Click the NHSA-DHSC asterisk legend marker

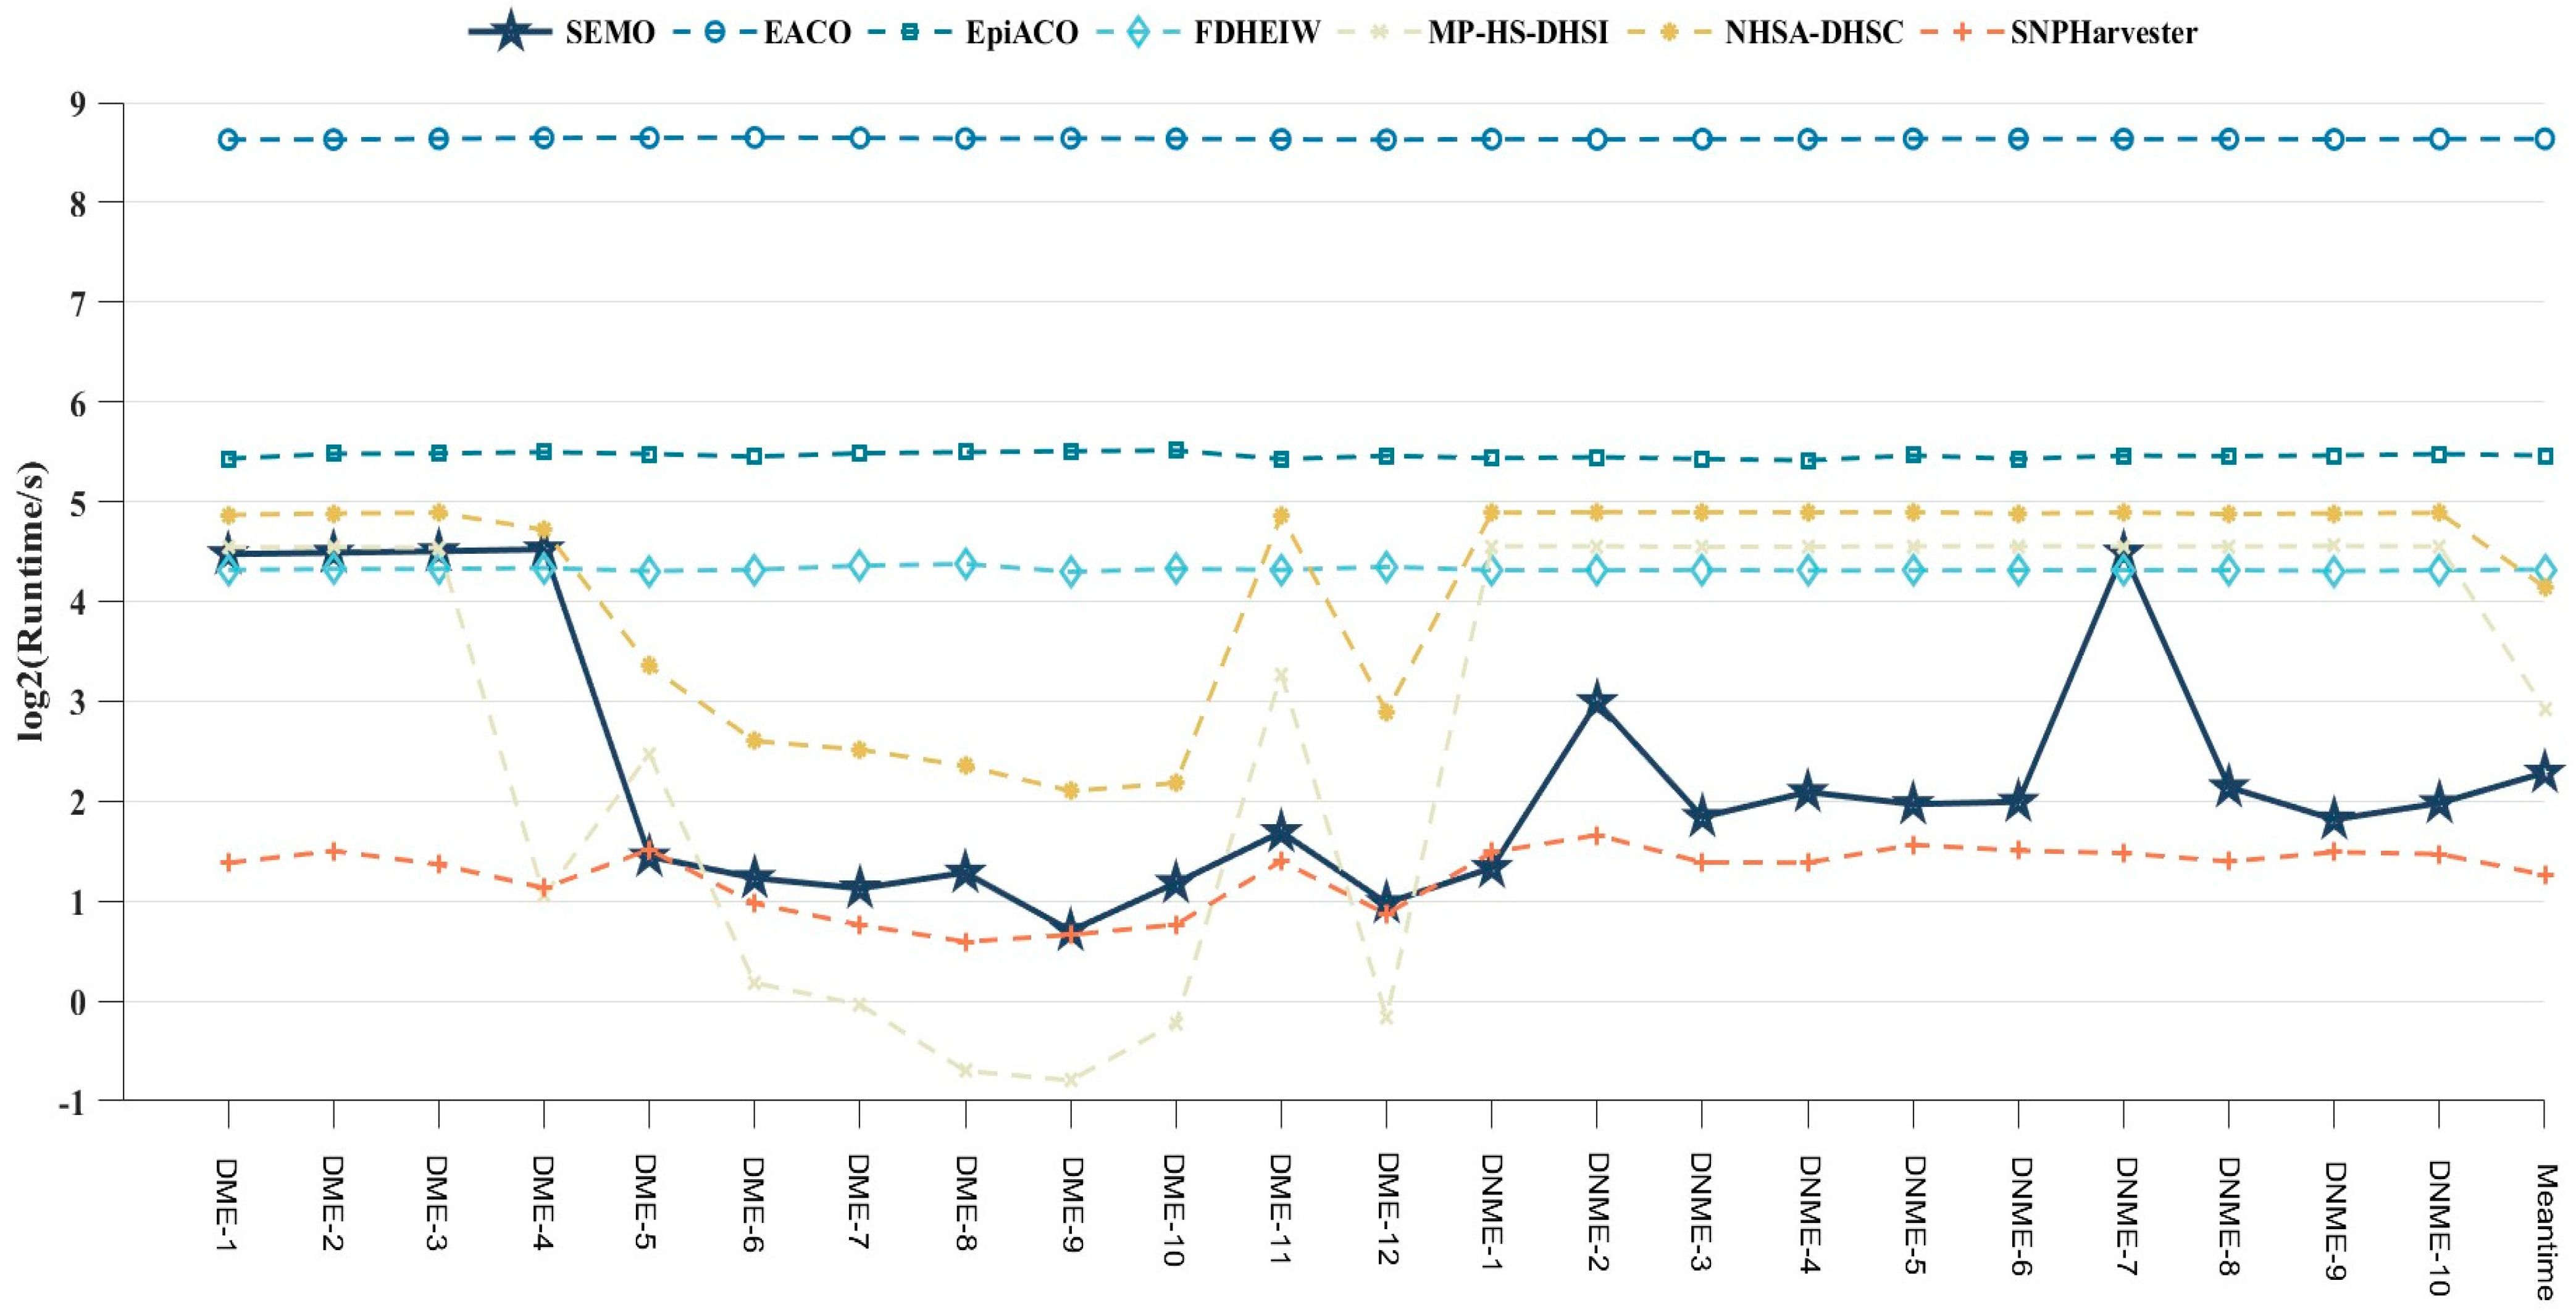pyautogui.click(x=1670, y=32)
